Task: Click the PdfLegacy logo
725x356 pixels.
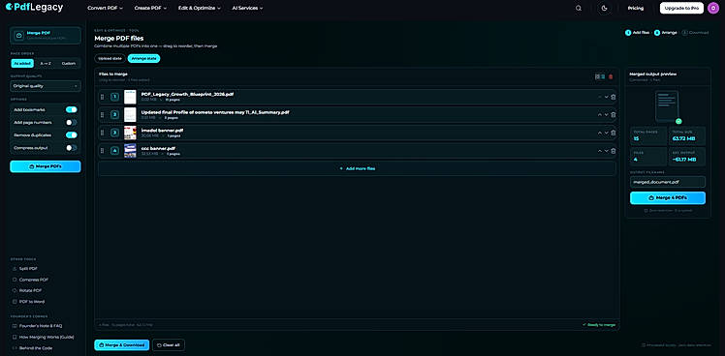Action: (34, 8)
